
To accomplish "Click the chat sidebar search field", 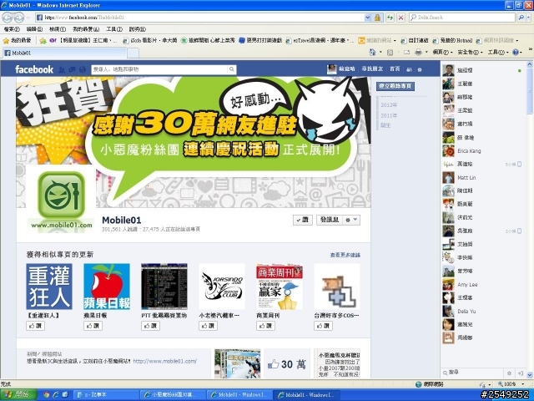I will 473,373.
